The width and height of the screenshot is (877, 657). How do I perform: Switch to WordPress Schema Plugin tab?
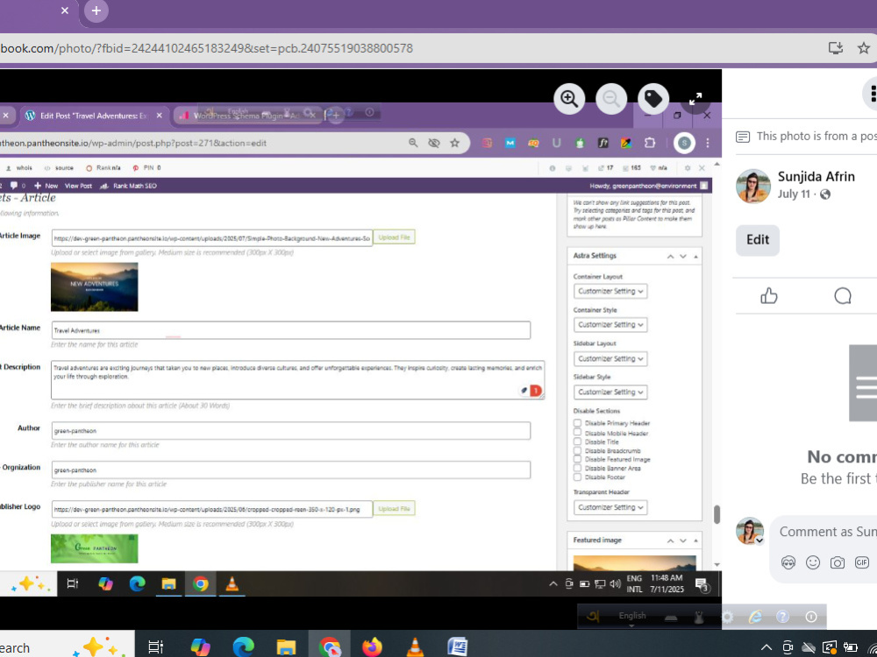point(246,116)
